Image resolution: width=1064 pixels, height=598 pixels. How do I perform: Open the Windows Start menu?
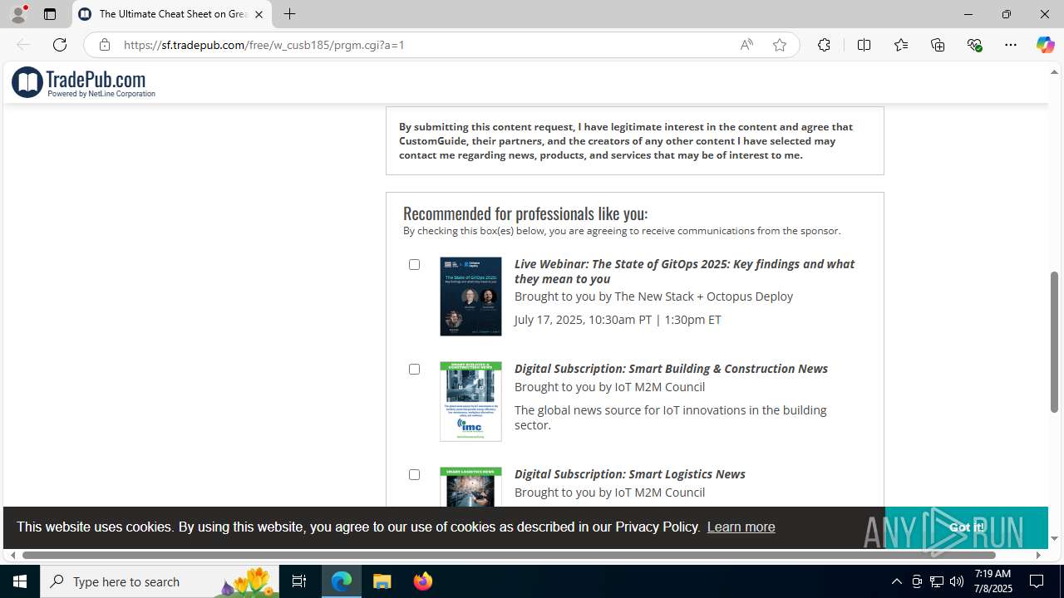tap(20, 581)
